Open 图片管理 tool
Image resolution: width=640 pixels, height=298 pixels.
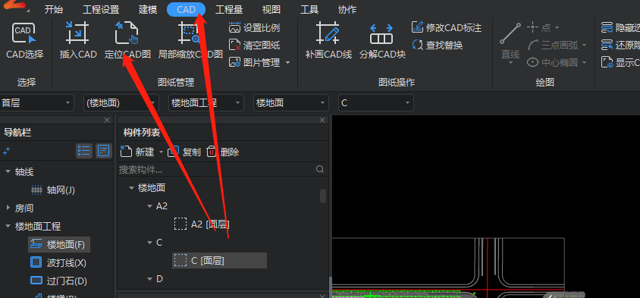(254, 62)
